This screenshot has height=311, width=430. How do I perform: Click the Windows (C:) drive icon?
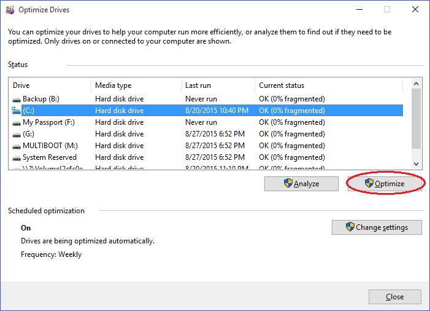(17, 111)
